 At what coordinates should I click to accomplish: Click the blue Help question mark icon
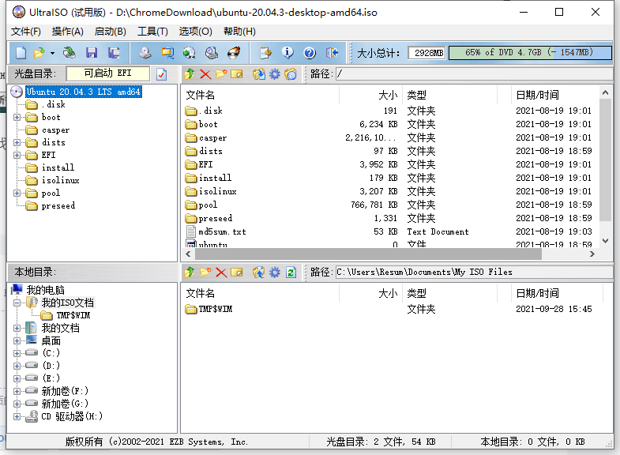[310, 53]
